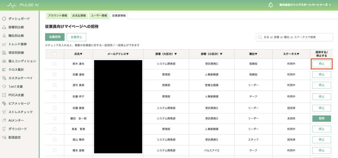Check the box for 安藤 達裕
338x158 pixels.
pos(54,74)
